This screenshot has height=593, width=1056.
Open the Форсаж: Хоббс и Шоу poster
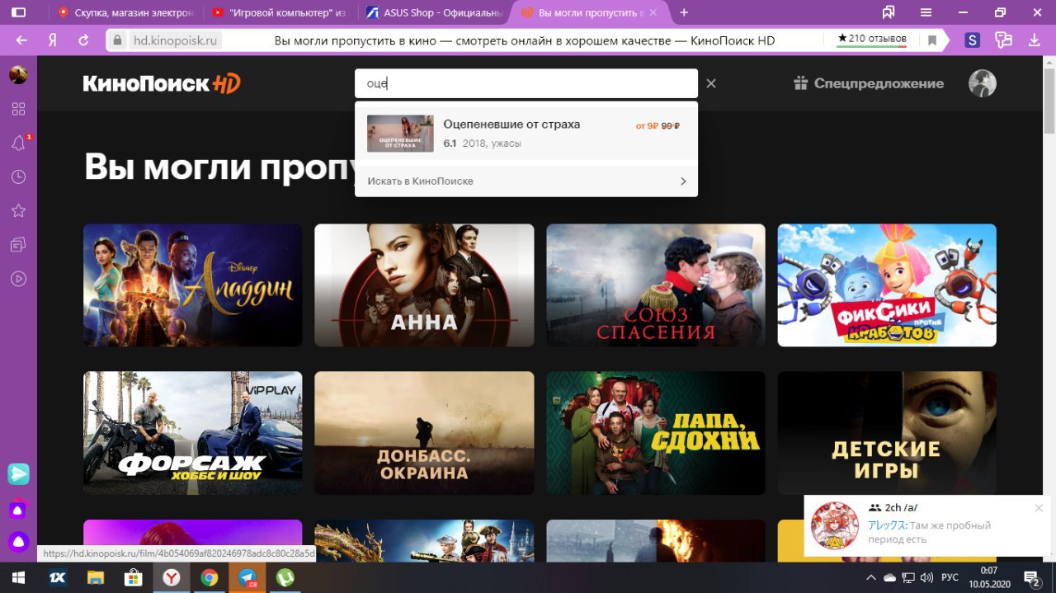(x=193, y=433)
